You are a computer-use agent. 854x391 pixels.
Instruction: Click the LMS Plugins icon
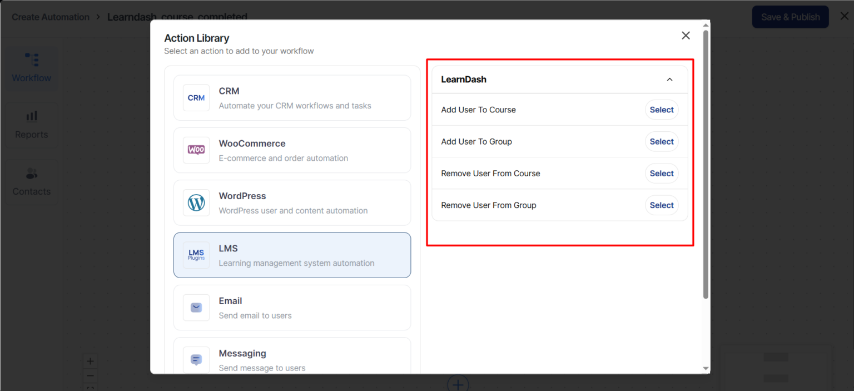196,255
